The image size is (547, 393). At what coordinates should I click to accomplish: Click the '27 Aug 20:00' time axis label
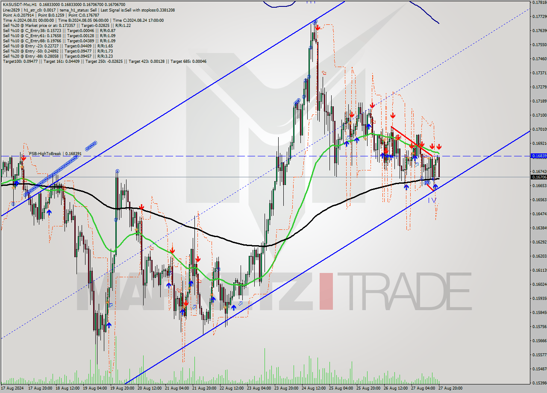pos(450,388)
